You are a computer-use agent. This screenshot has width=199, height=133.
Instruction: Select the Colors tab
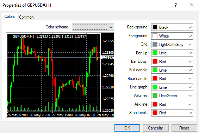click(x=10, y=16)
